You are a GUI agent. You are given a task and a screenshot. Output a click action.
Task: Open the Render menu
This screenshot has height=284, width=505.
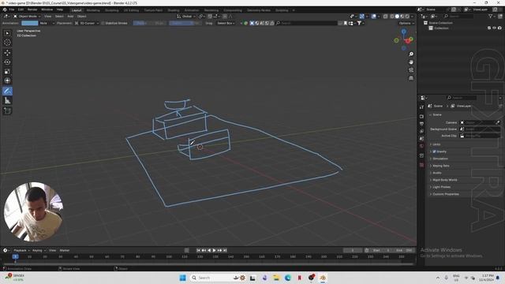(32, 9)
